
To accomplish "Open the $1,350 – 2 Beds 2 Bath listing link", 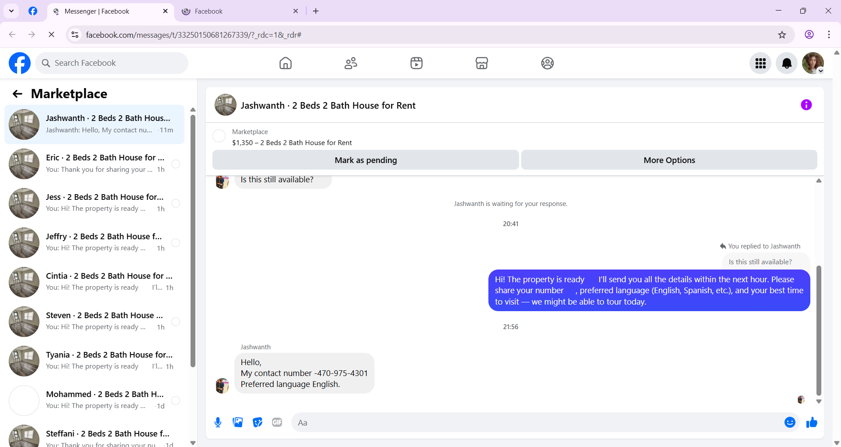I will [x=292, y=142].
